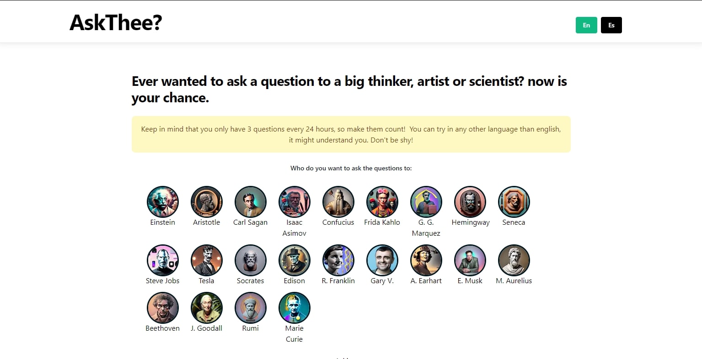Click the AskThee? site logo
702x359 pixels.
116,22
